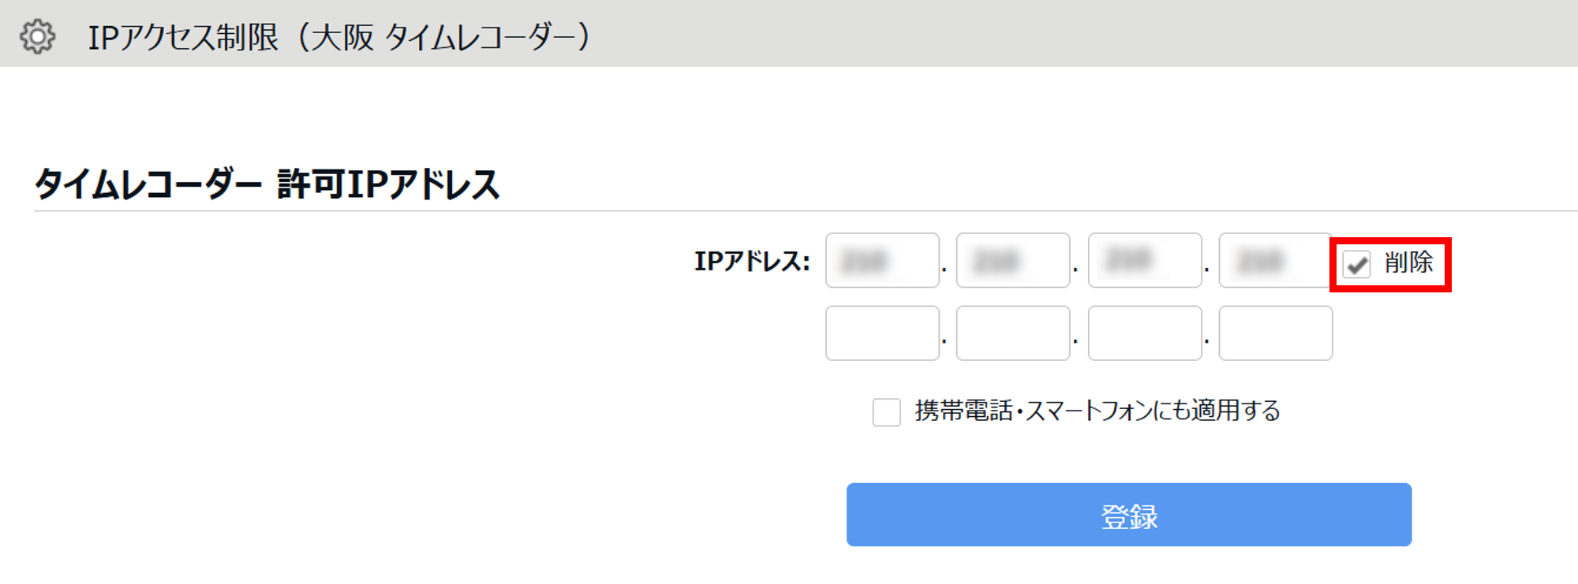Image resolution: width=1578 pixels, height=584 pixels.
Task: Click the 削除 label text
Action: pyautogui.click(x=1408, y=262)
